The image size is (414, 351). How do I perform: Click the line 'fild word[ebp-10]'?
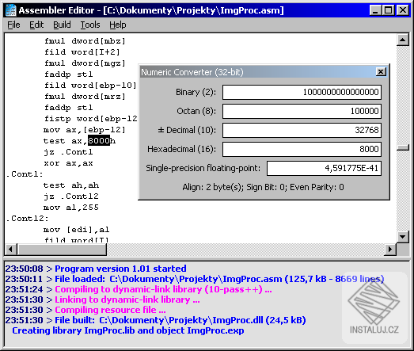tap(90, 86)
